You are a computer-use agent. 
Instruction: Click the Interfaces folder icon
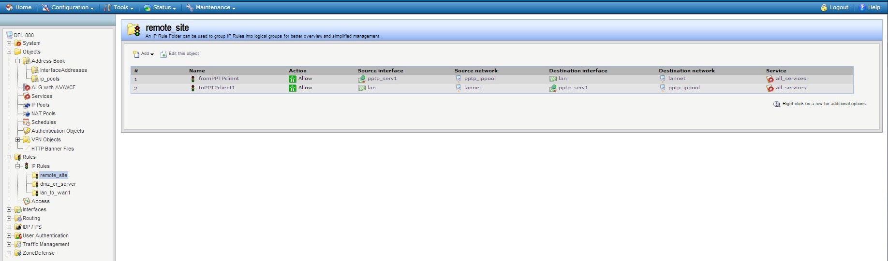click(x=18, y=209)
